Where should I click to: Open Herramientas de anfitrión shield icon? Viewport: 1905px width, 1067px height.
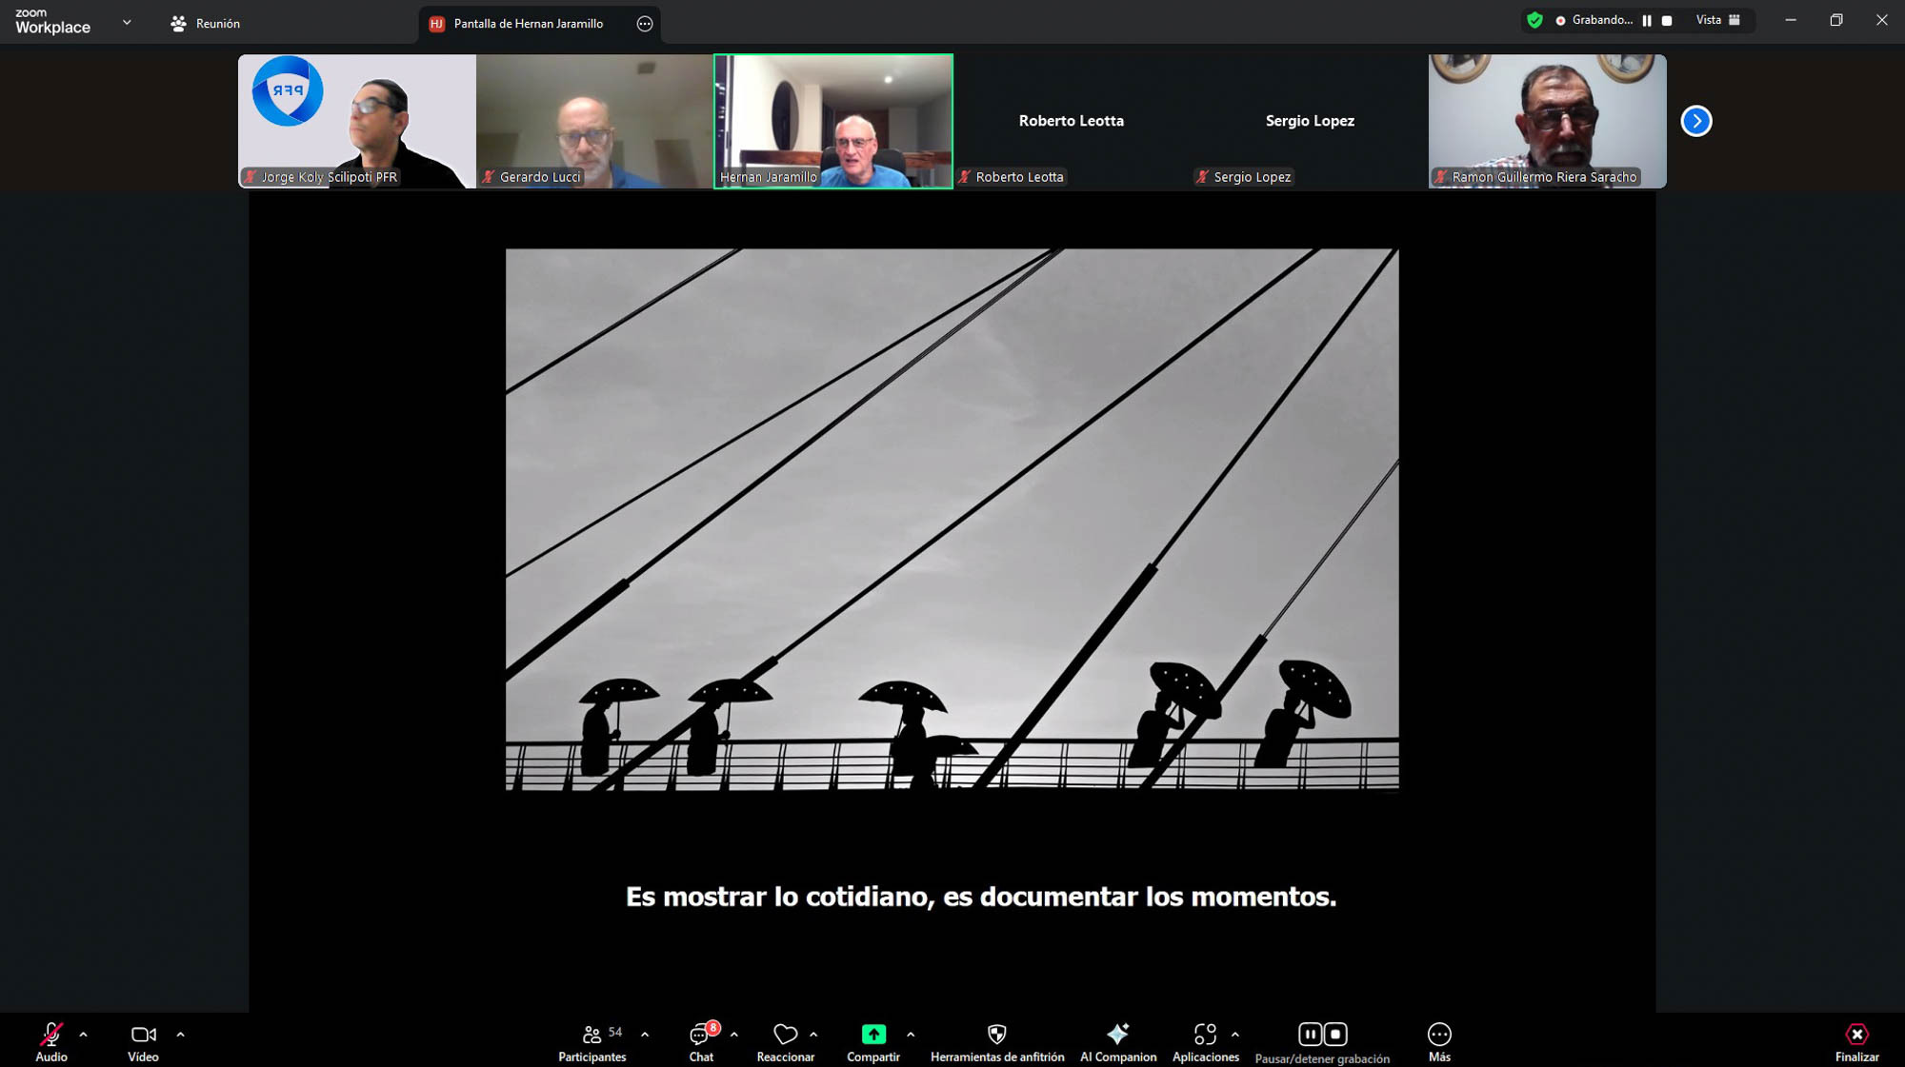point(996,1034)
